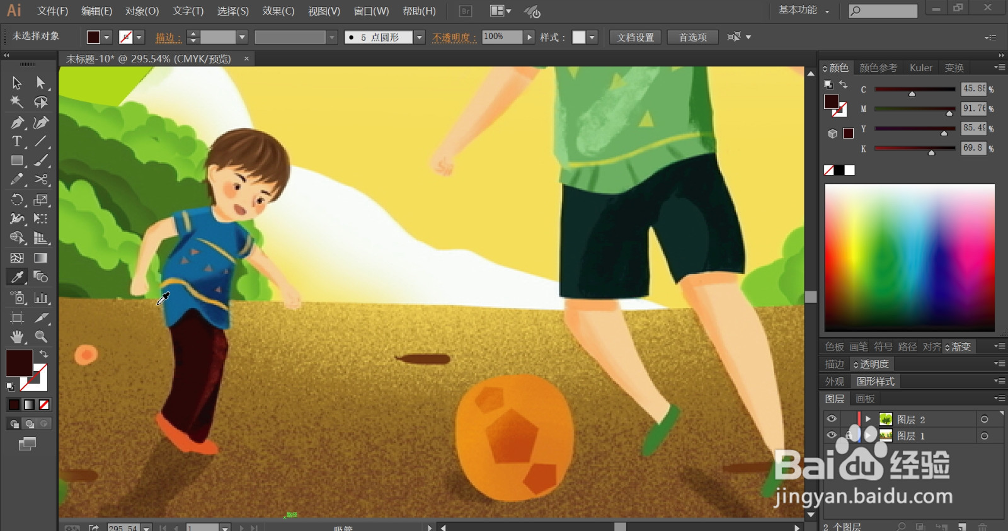This screenshot has height=531, width=1008.
Task: Select the Mesh tool
Action: point(17,258)
